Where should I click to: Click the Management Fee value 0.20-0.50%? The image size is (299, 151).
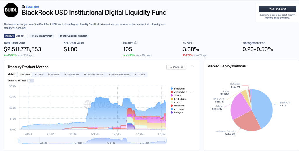(258, 49)
